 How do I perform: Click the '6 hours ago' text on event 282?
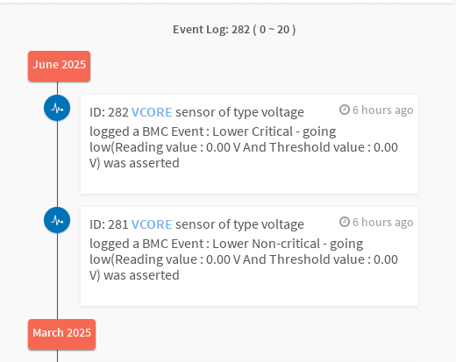pos(382,110)
